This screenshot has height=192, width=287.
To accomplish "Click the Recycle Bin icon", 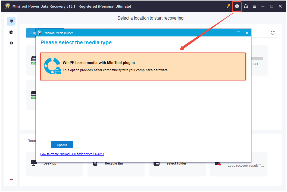I will [95, 164].
